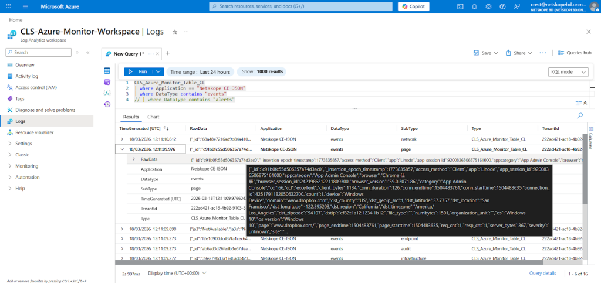
Task: Open Queries hub
Action: tap(575, 53)
